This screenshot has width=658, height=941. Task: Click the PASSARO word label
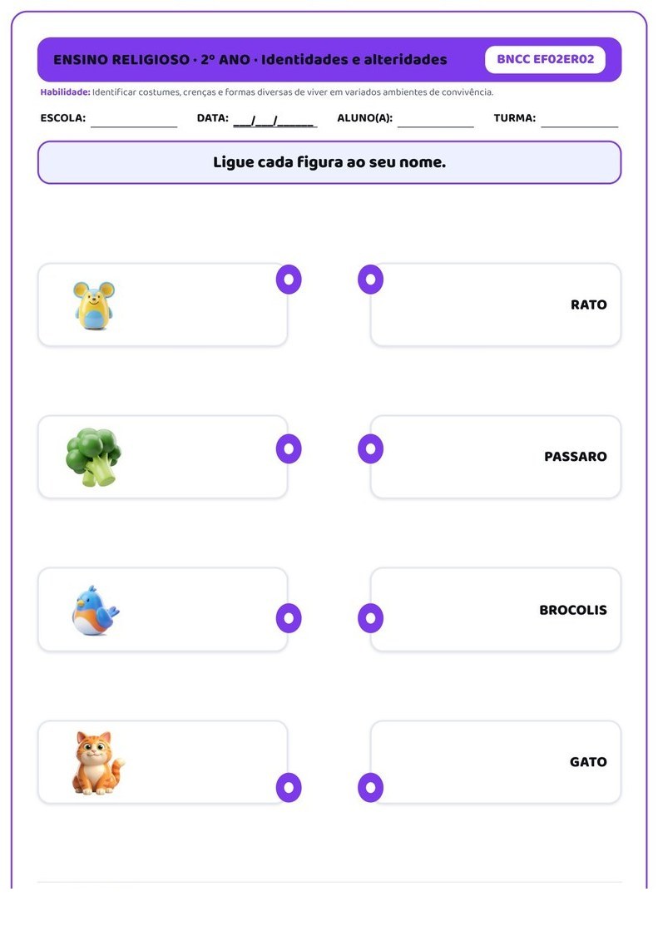click(x=575, y=457)
